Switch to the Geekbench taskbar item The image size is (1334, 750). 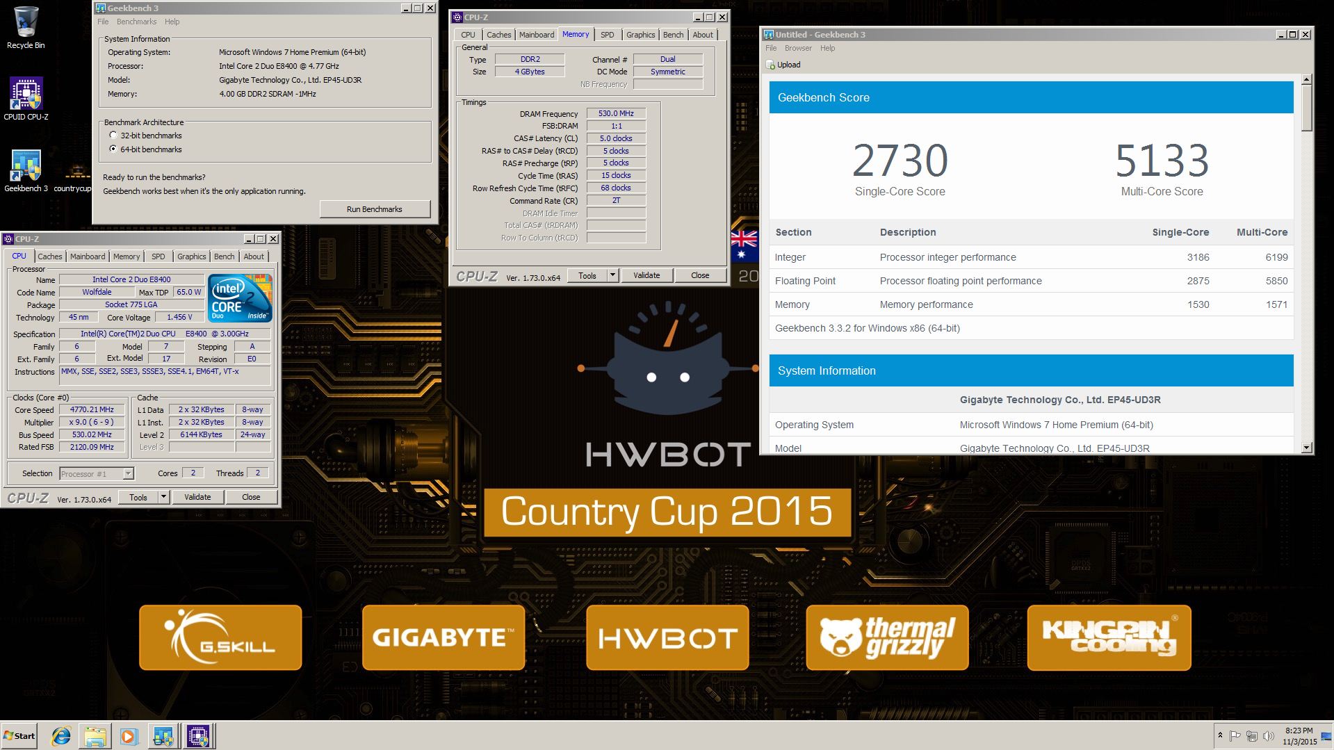click(x=163, y=736)
